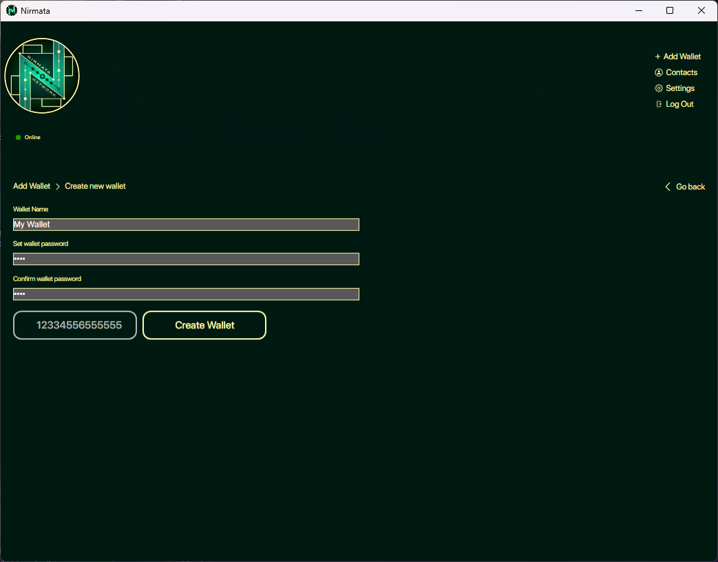The height and width of the screenshot is (562, 718).
Task: Click the Set wallet password field
Action: [186, 259]
